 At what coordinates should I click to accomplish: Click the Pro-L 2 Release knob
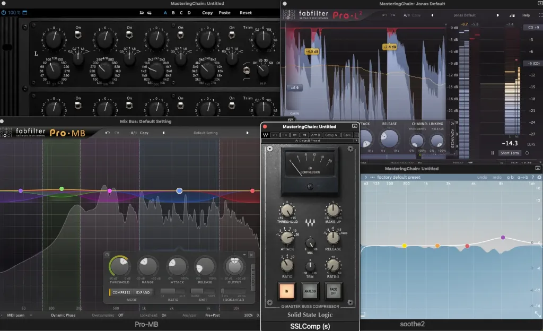pos(389,138)
